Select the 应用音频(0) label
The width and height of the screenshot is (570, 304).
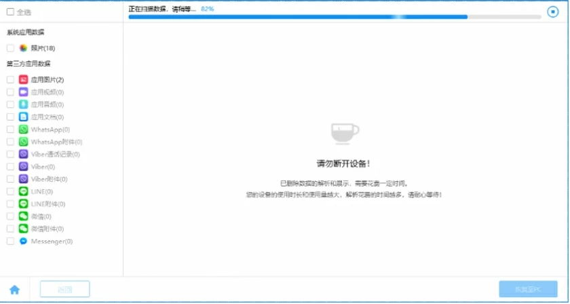click(x=47, y=104)
